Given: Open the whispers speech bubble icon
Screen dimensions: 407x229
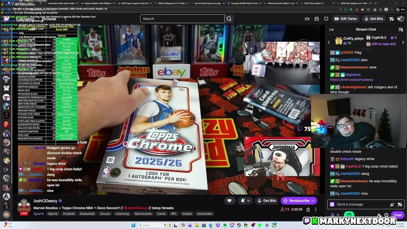Looking at the screenshot, I should click(x=326, y=19).
